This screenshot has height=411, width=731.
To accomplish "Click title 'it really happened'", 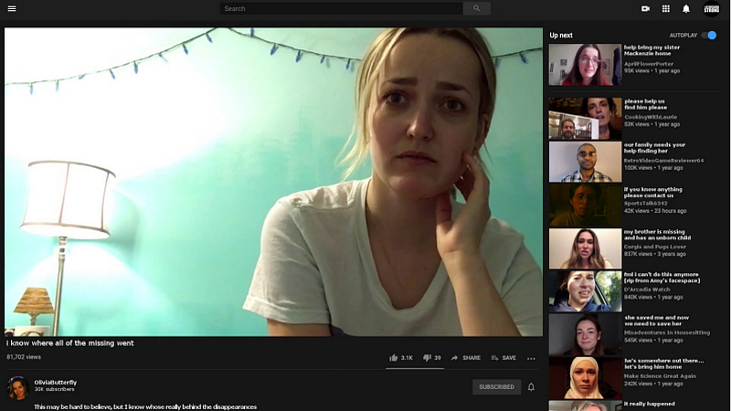I will click(x=650, y=404).
